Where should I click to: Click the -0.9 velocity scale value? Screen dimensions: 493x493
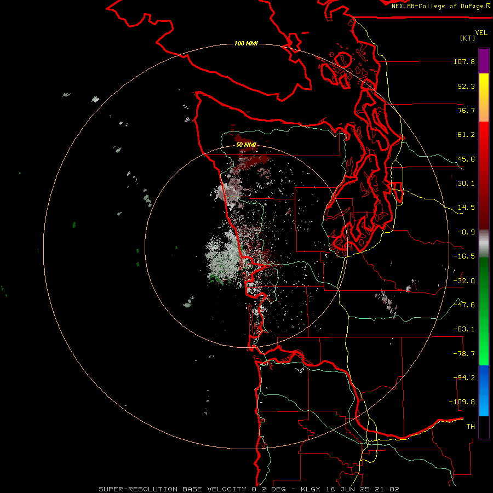point(466,232)
